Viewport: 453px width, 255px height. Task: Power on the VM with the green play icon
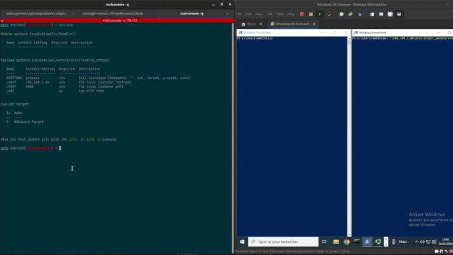320,14
